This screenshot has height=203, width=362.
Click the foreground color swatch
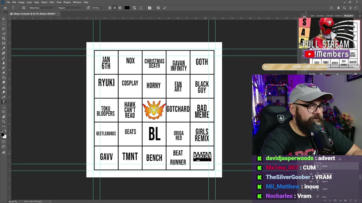coord(2,135)
